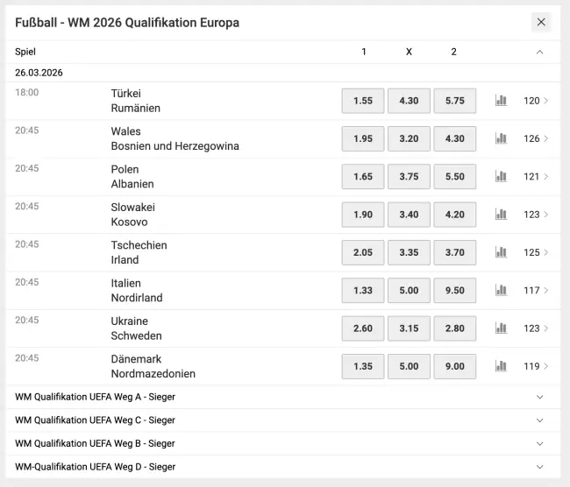
Task: Choose Schweden win odds 2.80
Action: [454, 328]
